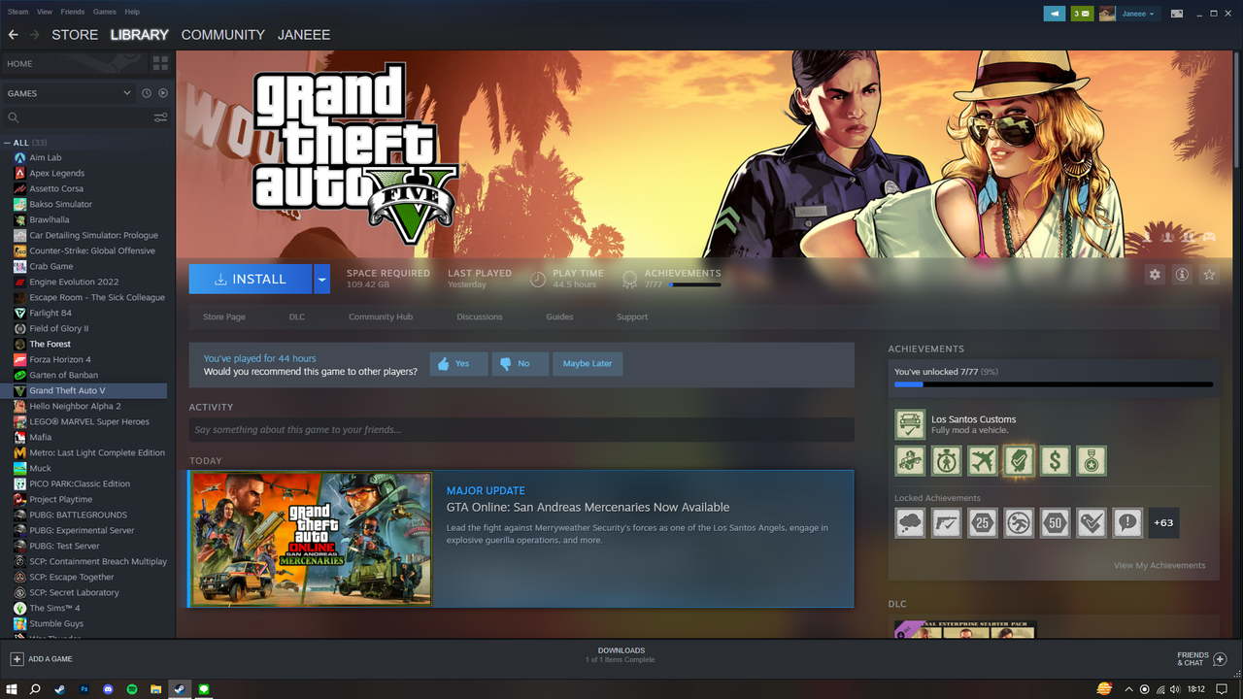The height and width of the screenshot is (699, 1243).
Task: Open the Guides tab
Action: (559, 317)
